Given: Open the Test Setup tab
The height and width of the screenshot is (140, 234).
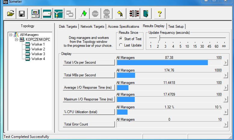Looking at the screenshot, I should (x=176, y=27).
